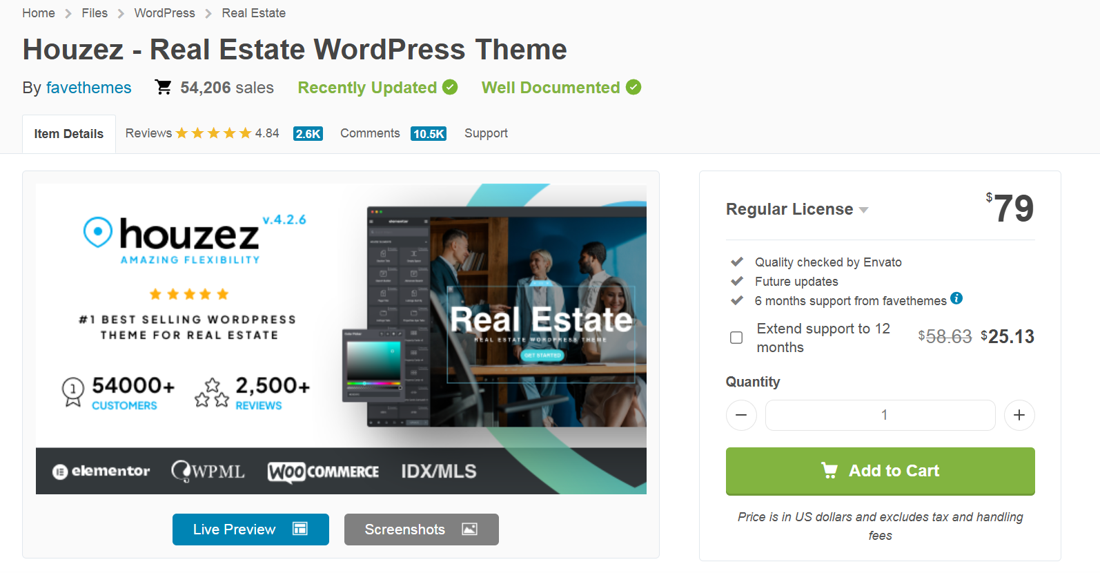
Task: Click the shopping cart icon next to sales
Action: [x=164, y=88]
